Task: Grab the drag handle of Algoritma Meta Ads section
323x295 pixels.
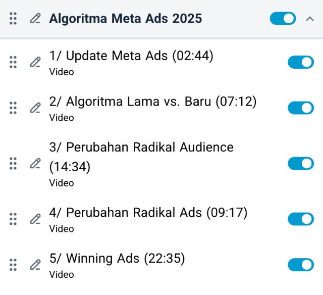Action: [14, 19]
